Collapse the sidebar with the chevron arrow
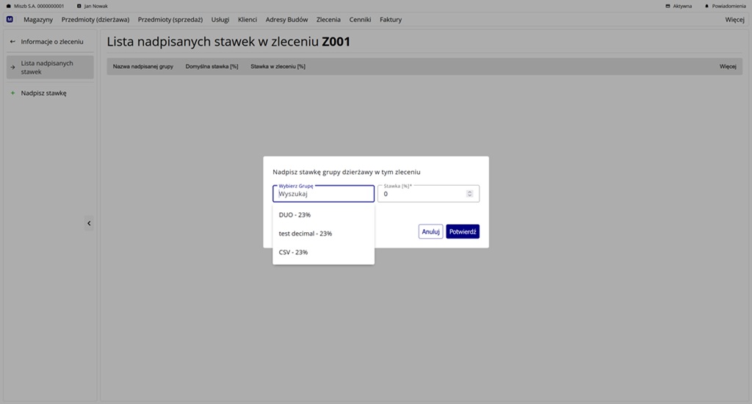752x404 pixels. coord(89,223)
